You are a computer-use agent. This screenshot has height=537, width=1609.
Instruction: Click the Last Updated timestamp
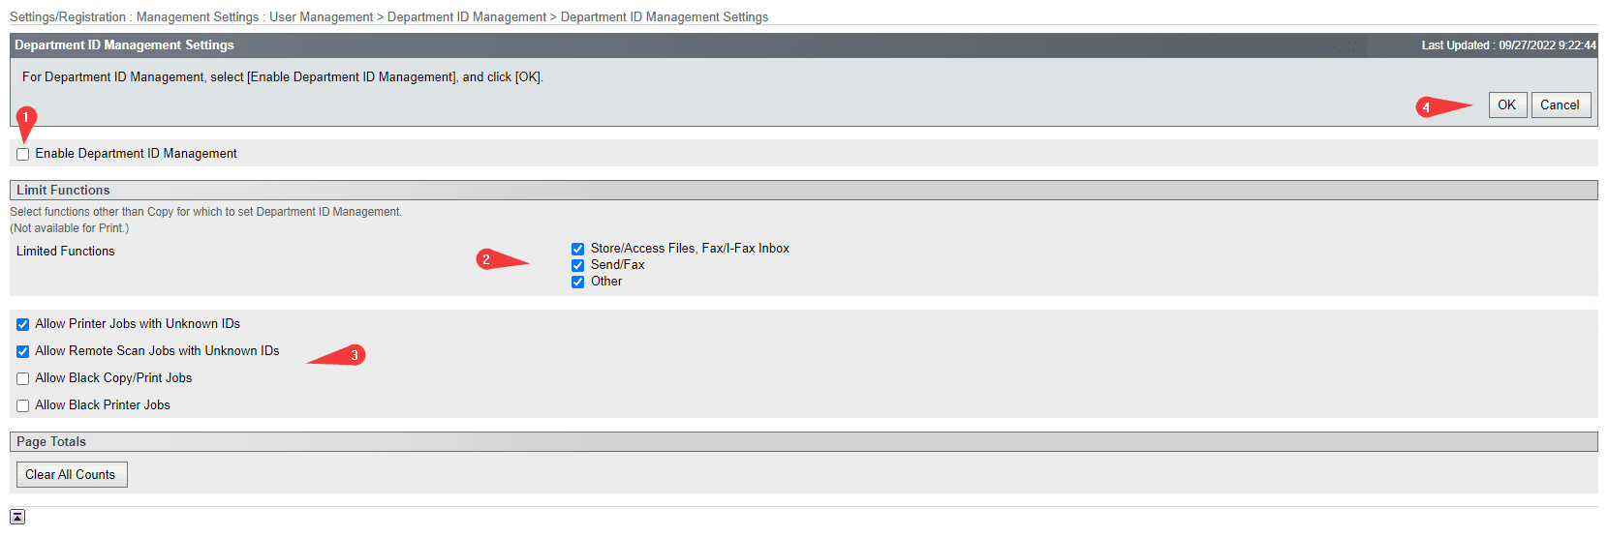pos(1508,45)
